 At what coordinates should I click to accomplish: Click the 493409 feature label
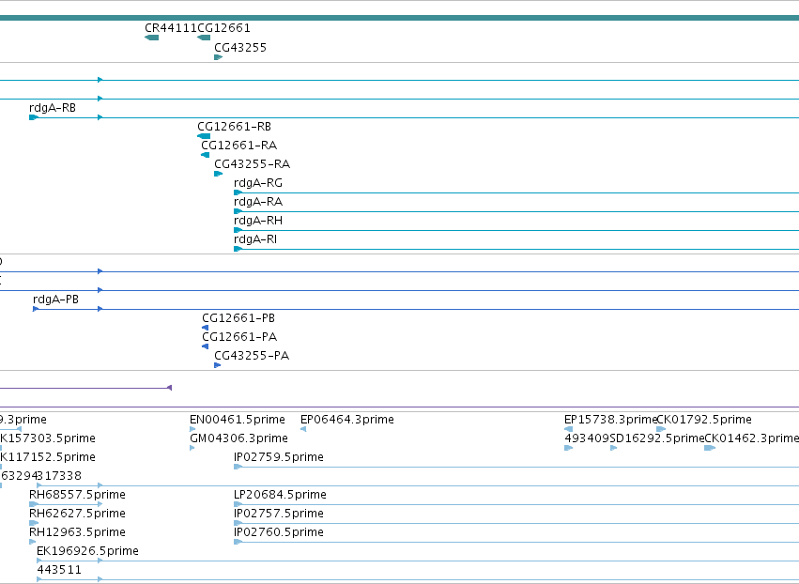587,438
